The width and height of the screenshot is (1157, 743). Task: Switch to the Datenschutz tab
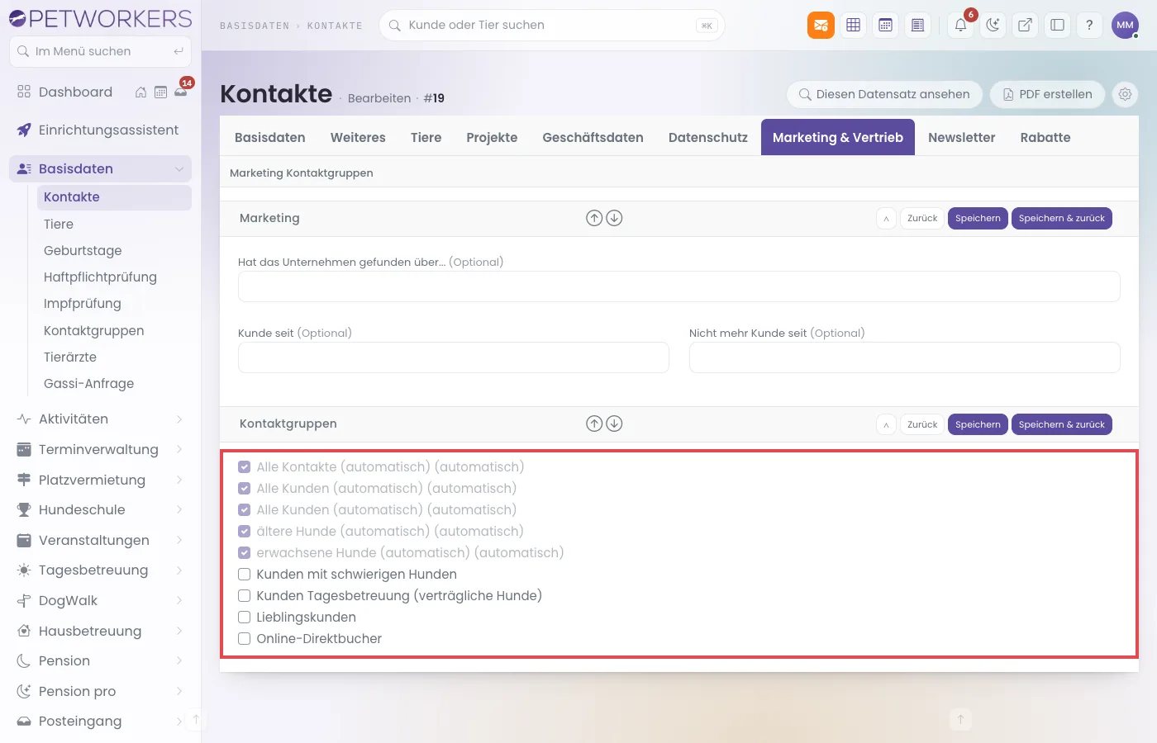(708, 137)
